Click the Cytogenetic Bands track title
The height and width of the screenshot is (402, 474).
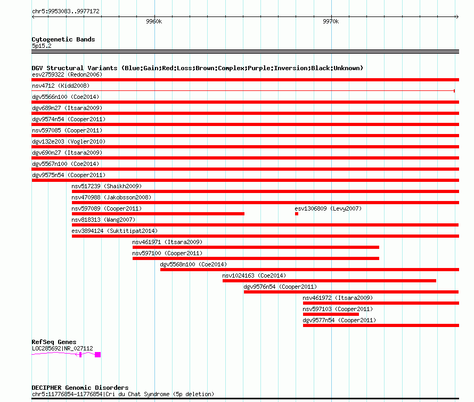[x=63, y=39]
